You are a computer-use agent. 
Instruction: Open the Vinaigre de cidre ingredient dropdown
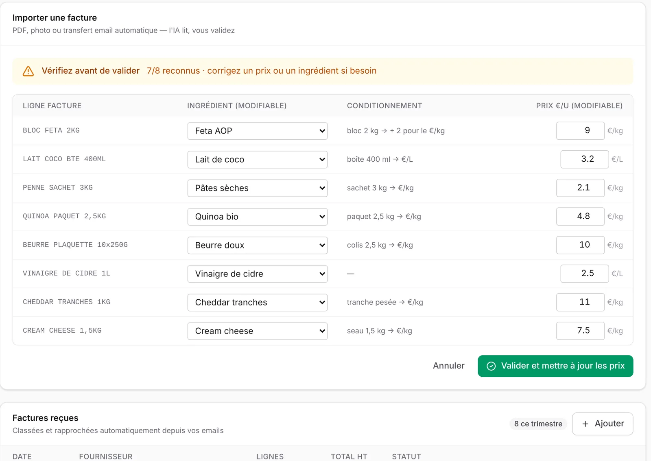[257, 274]
